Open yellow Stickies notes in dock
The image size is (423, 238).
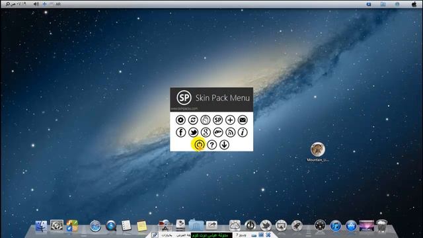(142, 226)
